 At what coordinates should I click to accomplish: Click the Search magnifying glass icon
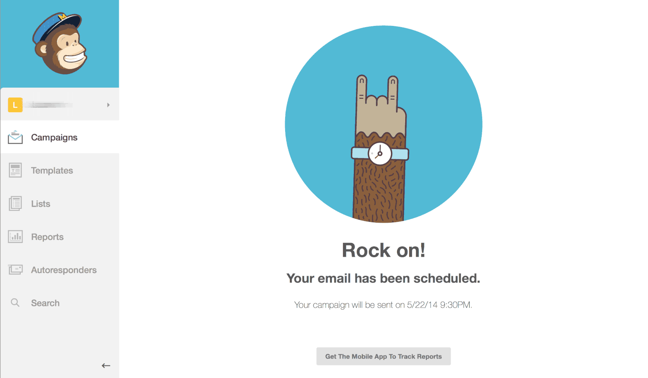15,303
